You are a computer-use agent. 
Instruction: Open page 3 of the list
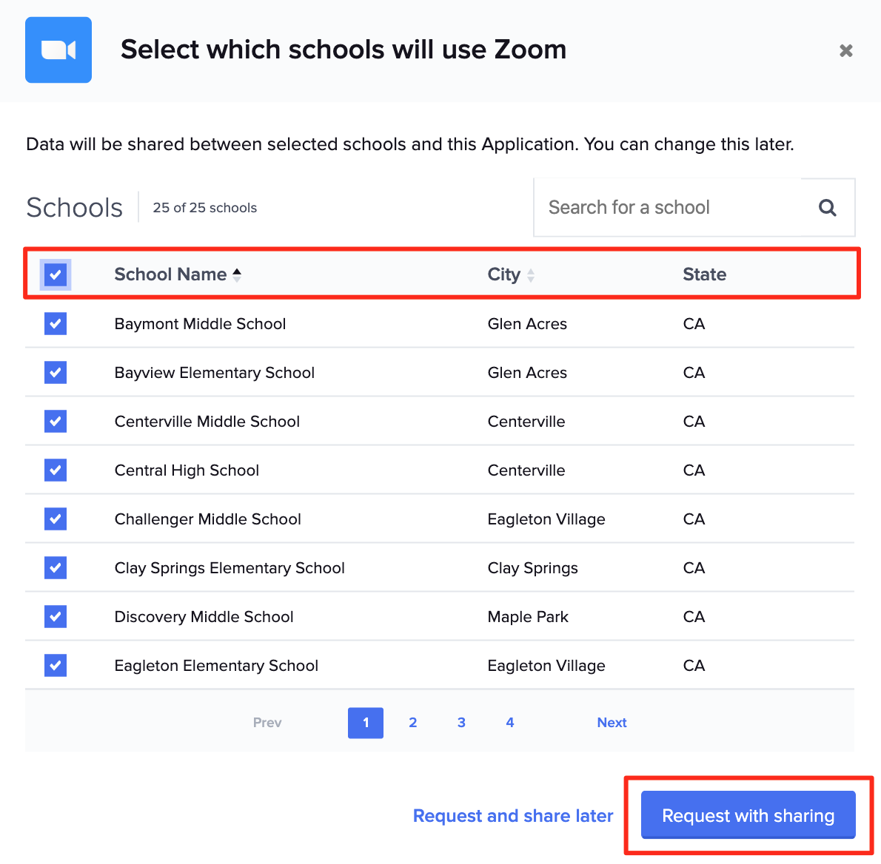coord(461,723)
